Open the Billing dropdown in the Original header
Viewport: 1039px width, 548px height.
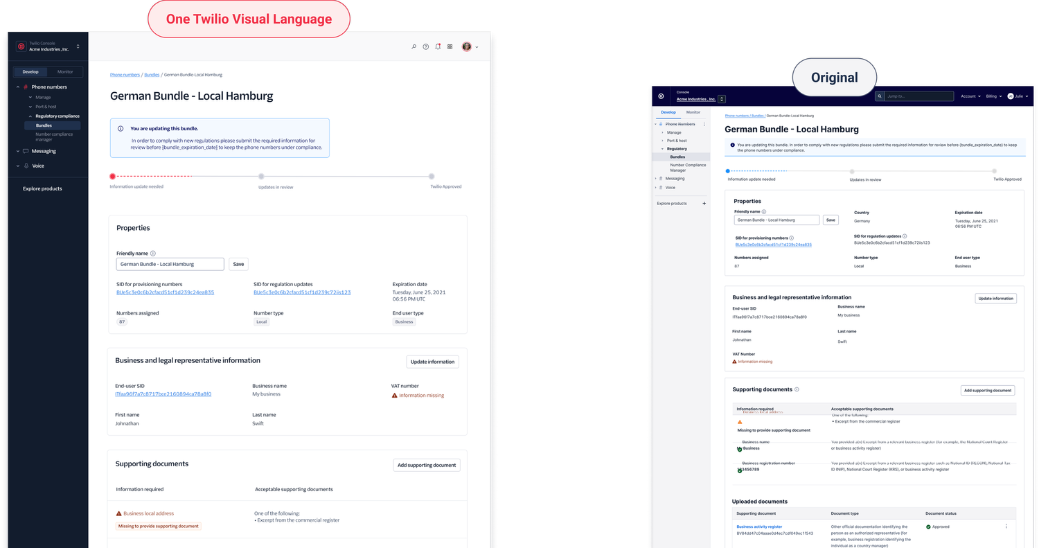click(994, 96)
